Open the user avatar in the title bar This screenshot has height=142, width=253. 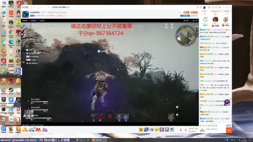coord(205,7)
